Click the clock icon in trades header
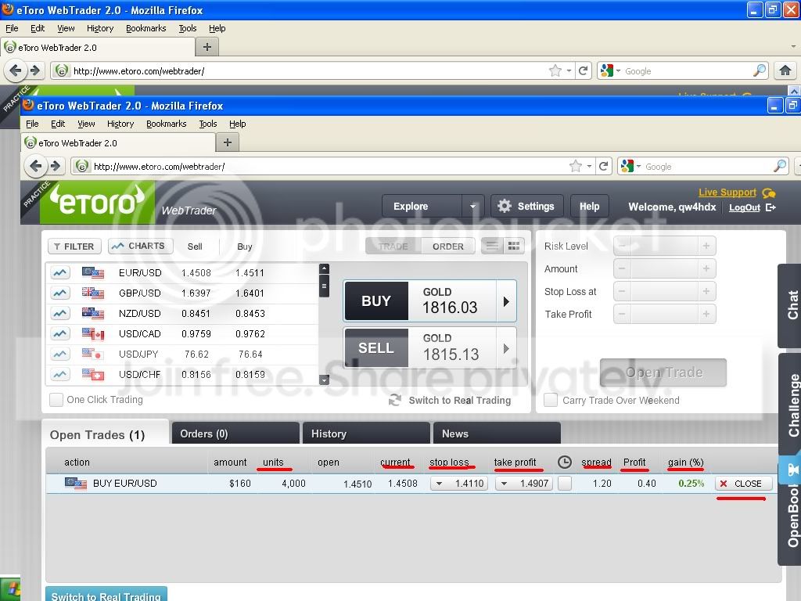Screen dimensions: 801x601 pyautogui.click(x=565, y=462)
